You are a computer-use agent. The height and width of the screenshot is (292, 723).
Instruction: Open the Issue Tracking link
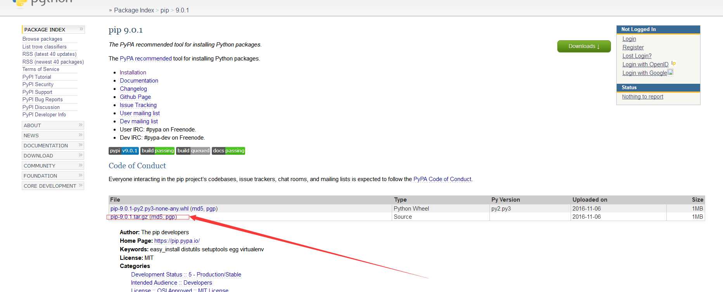pyautogui.click(x=138, y=105)
